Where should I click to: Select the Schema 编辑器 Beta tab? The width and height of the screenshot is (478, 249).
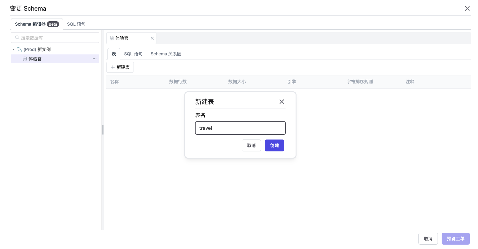37,24
